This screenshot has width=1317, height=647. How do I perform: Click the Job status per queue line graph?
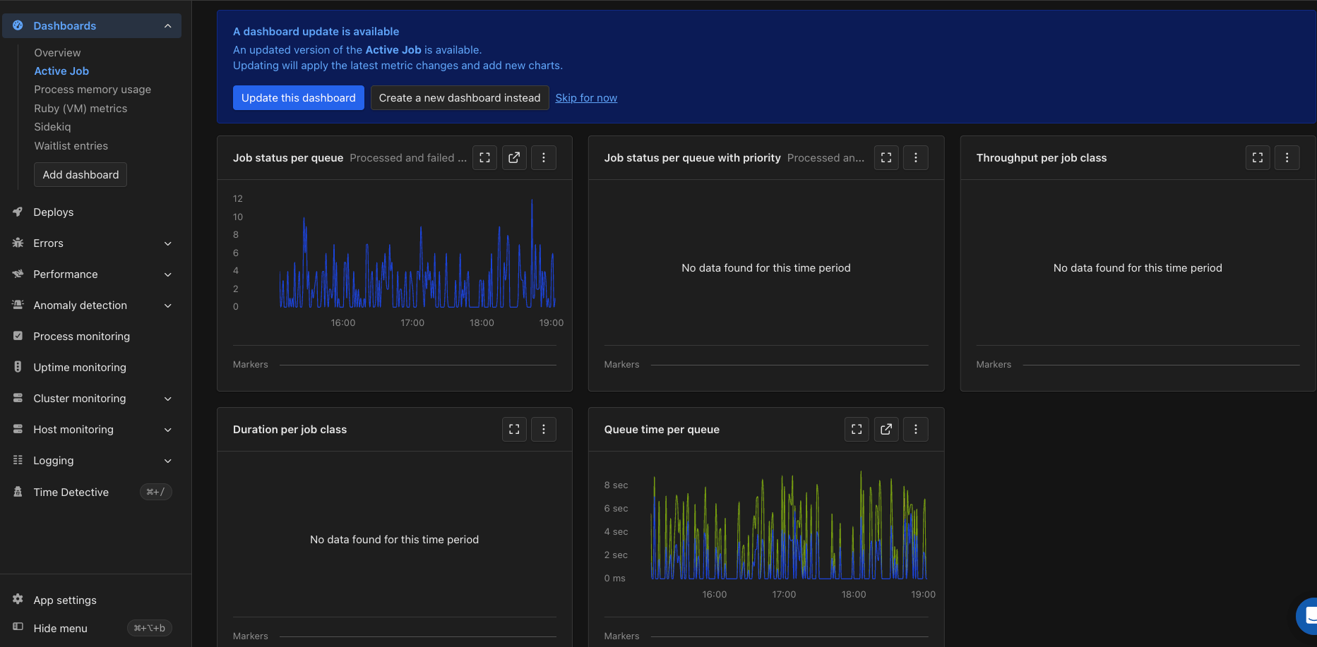pyautogui.click(x=417, y=254)
